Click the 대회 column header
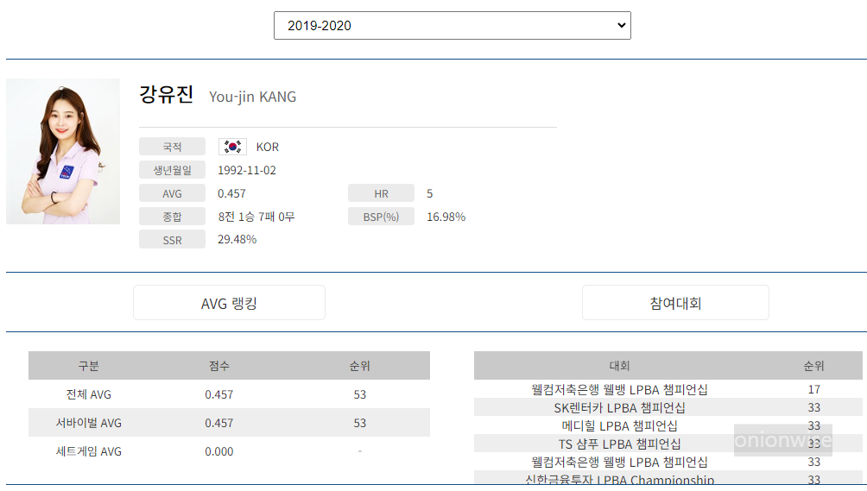 [619, 366]
